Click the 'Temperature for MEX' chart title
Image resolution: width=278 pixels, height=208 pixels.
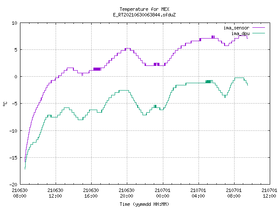tap(144, 9)
